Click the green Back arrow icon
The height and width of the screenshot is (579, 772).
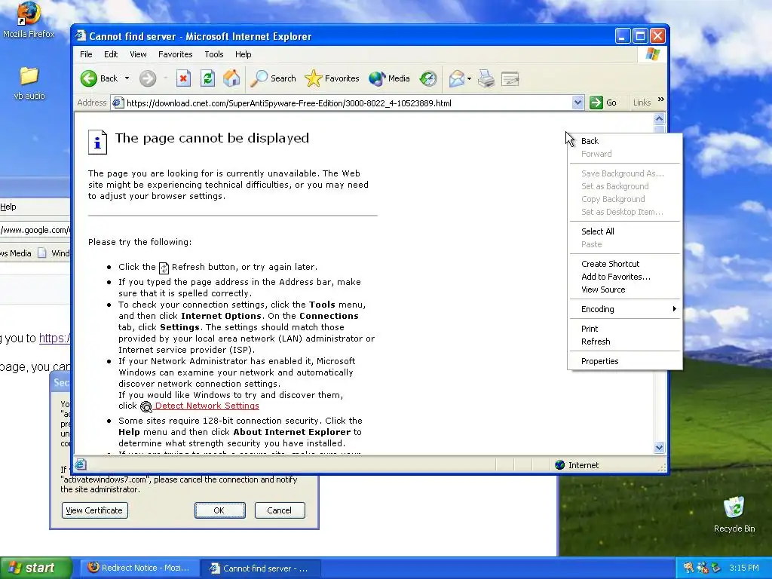click(x=89, y=78)
